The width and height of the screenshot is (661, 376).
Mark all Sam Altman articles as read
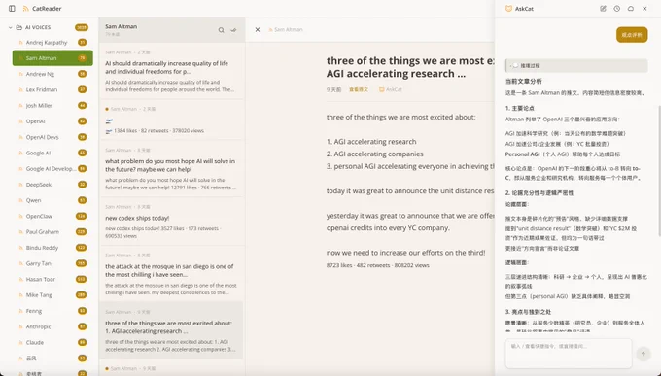233,30
